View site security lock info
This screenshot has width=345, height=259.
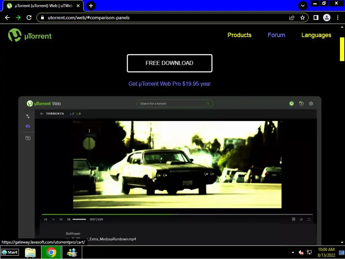tap(42, 18)
